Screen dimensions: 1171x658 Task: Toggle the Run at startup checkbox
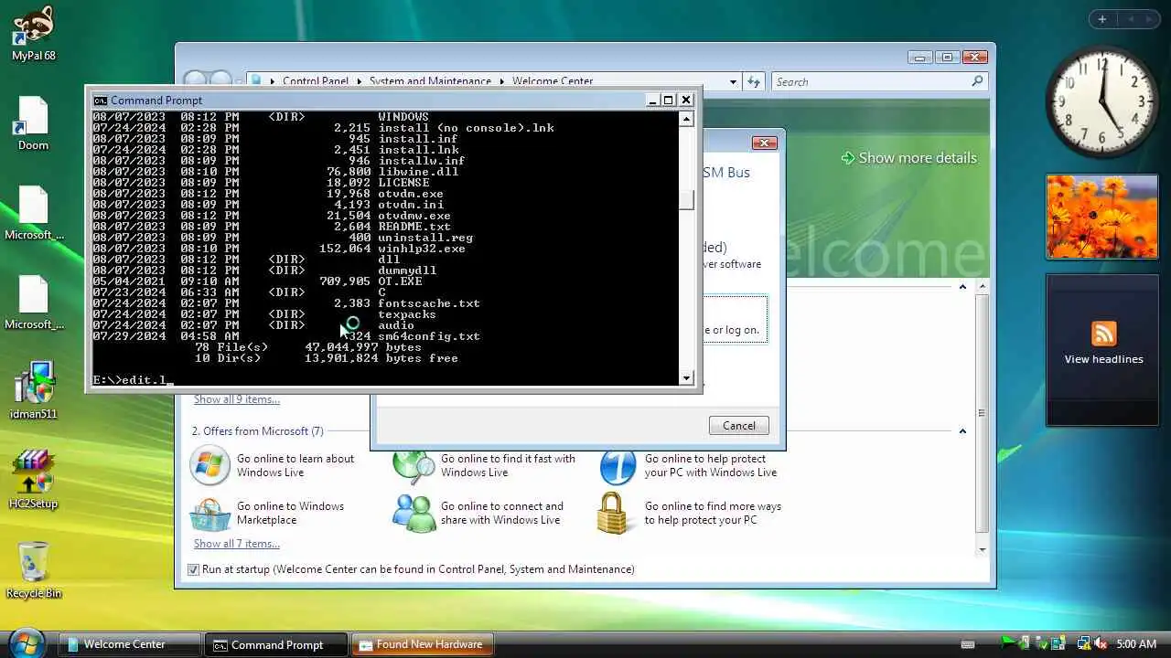click(193, 569)
